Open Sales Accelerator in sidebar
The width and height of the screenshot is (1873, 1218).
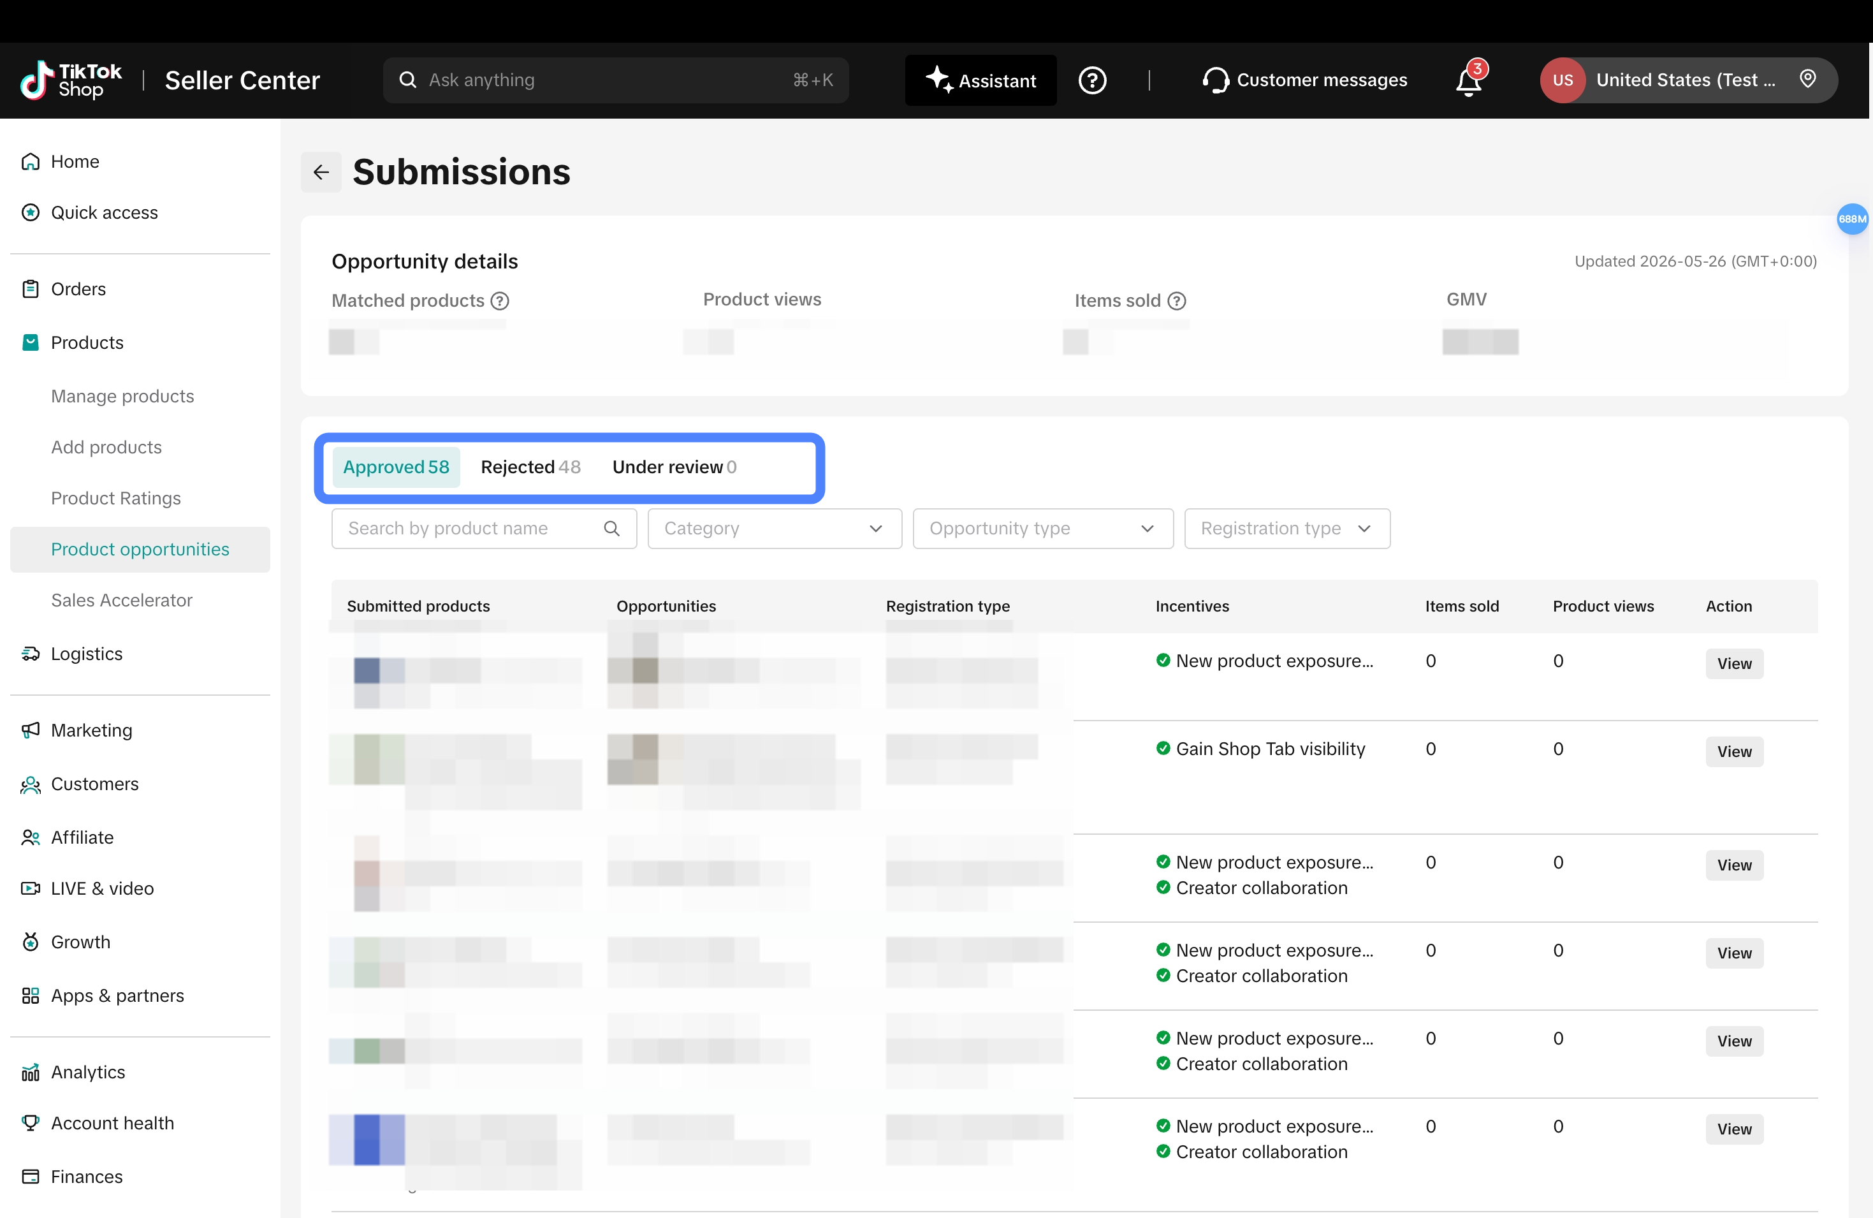122,601
